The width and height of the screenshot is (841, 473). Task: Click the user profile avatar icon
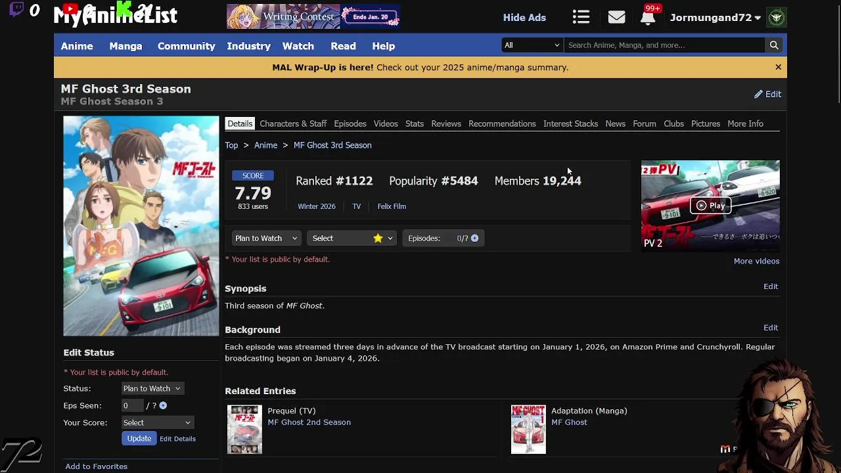[x=776, y=18]
